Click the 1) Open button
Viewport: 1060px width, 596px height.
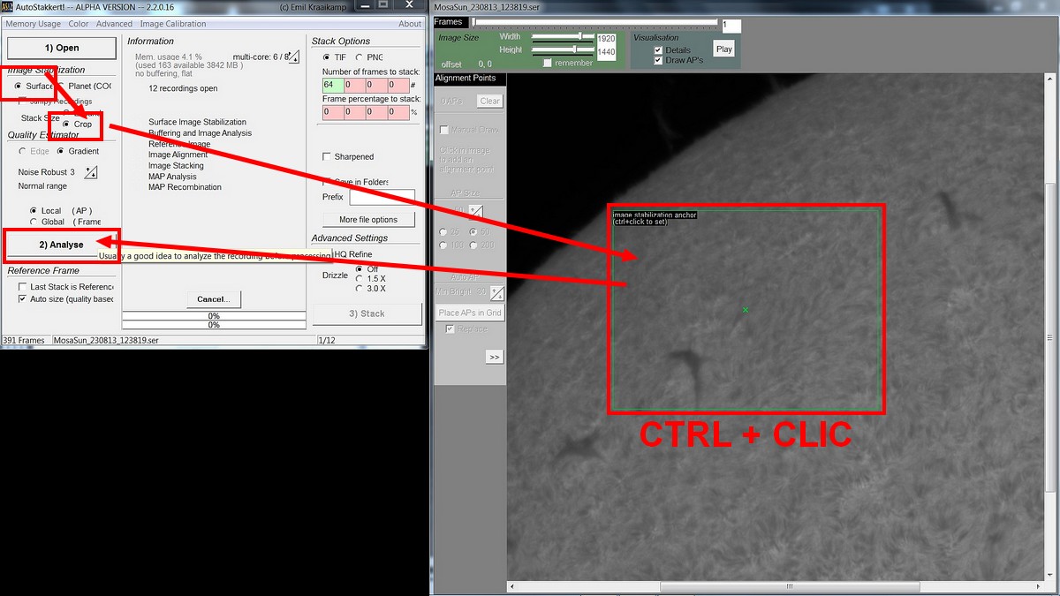click(62, 48)
